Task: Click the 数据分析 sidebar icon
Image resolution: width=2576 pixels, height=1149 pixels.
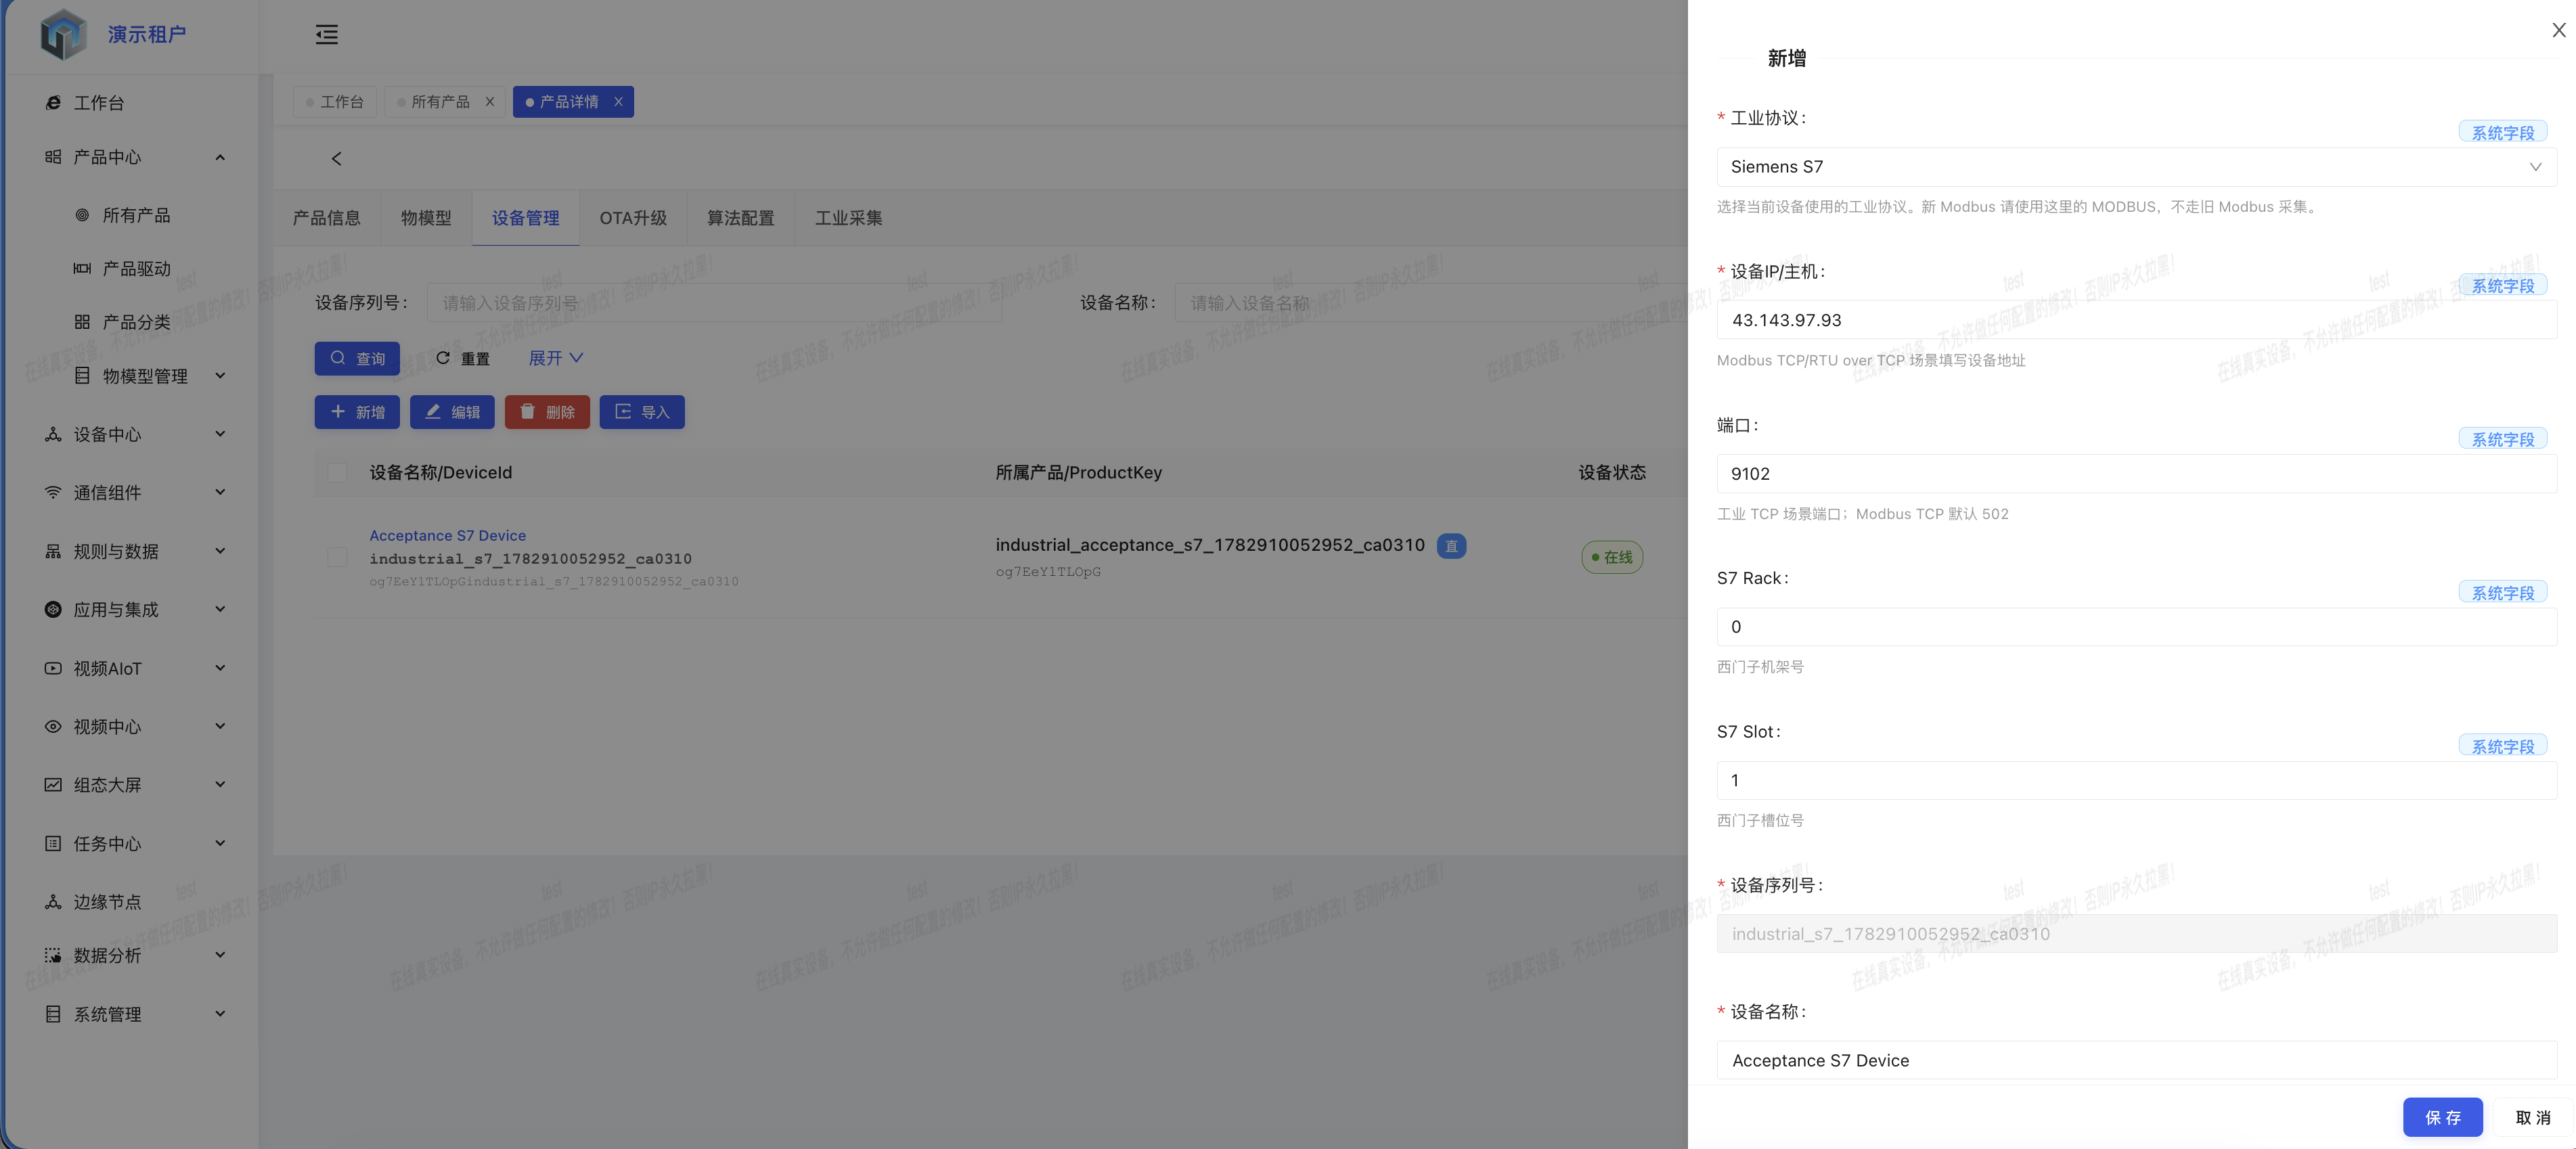Action: 53,955
